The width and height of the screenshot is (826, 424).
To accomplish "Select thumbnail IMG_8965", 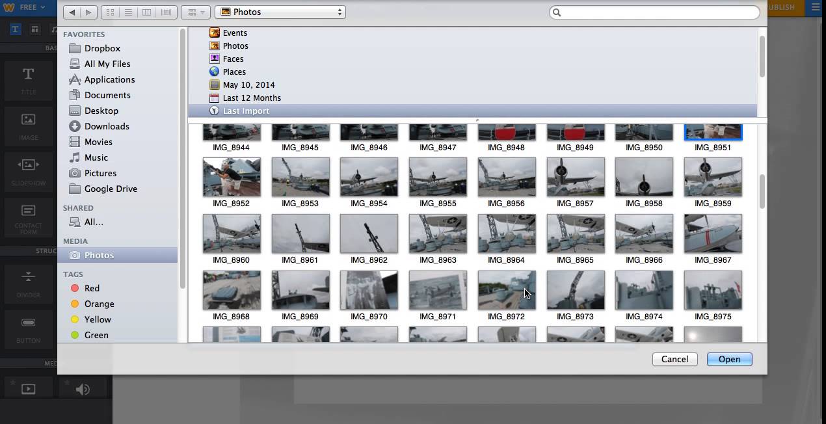I will point(576,233).
